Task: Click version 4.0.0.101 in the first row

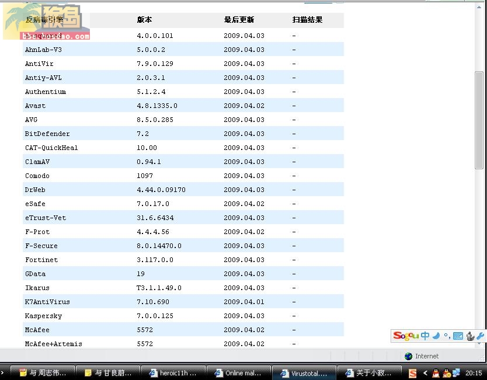Action: 155,36
